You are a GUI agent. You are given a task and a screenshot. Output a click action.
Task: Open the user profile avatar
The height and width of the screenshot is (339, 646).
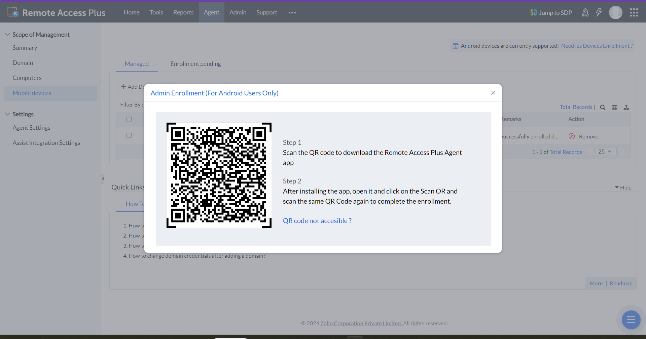(x=616, y=12)
